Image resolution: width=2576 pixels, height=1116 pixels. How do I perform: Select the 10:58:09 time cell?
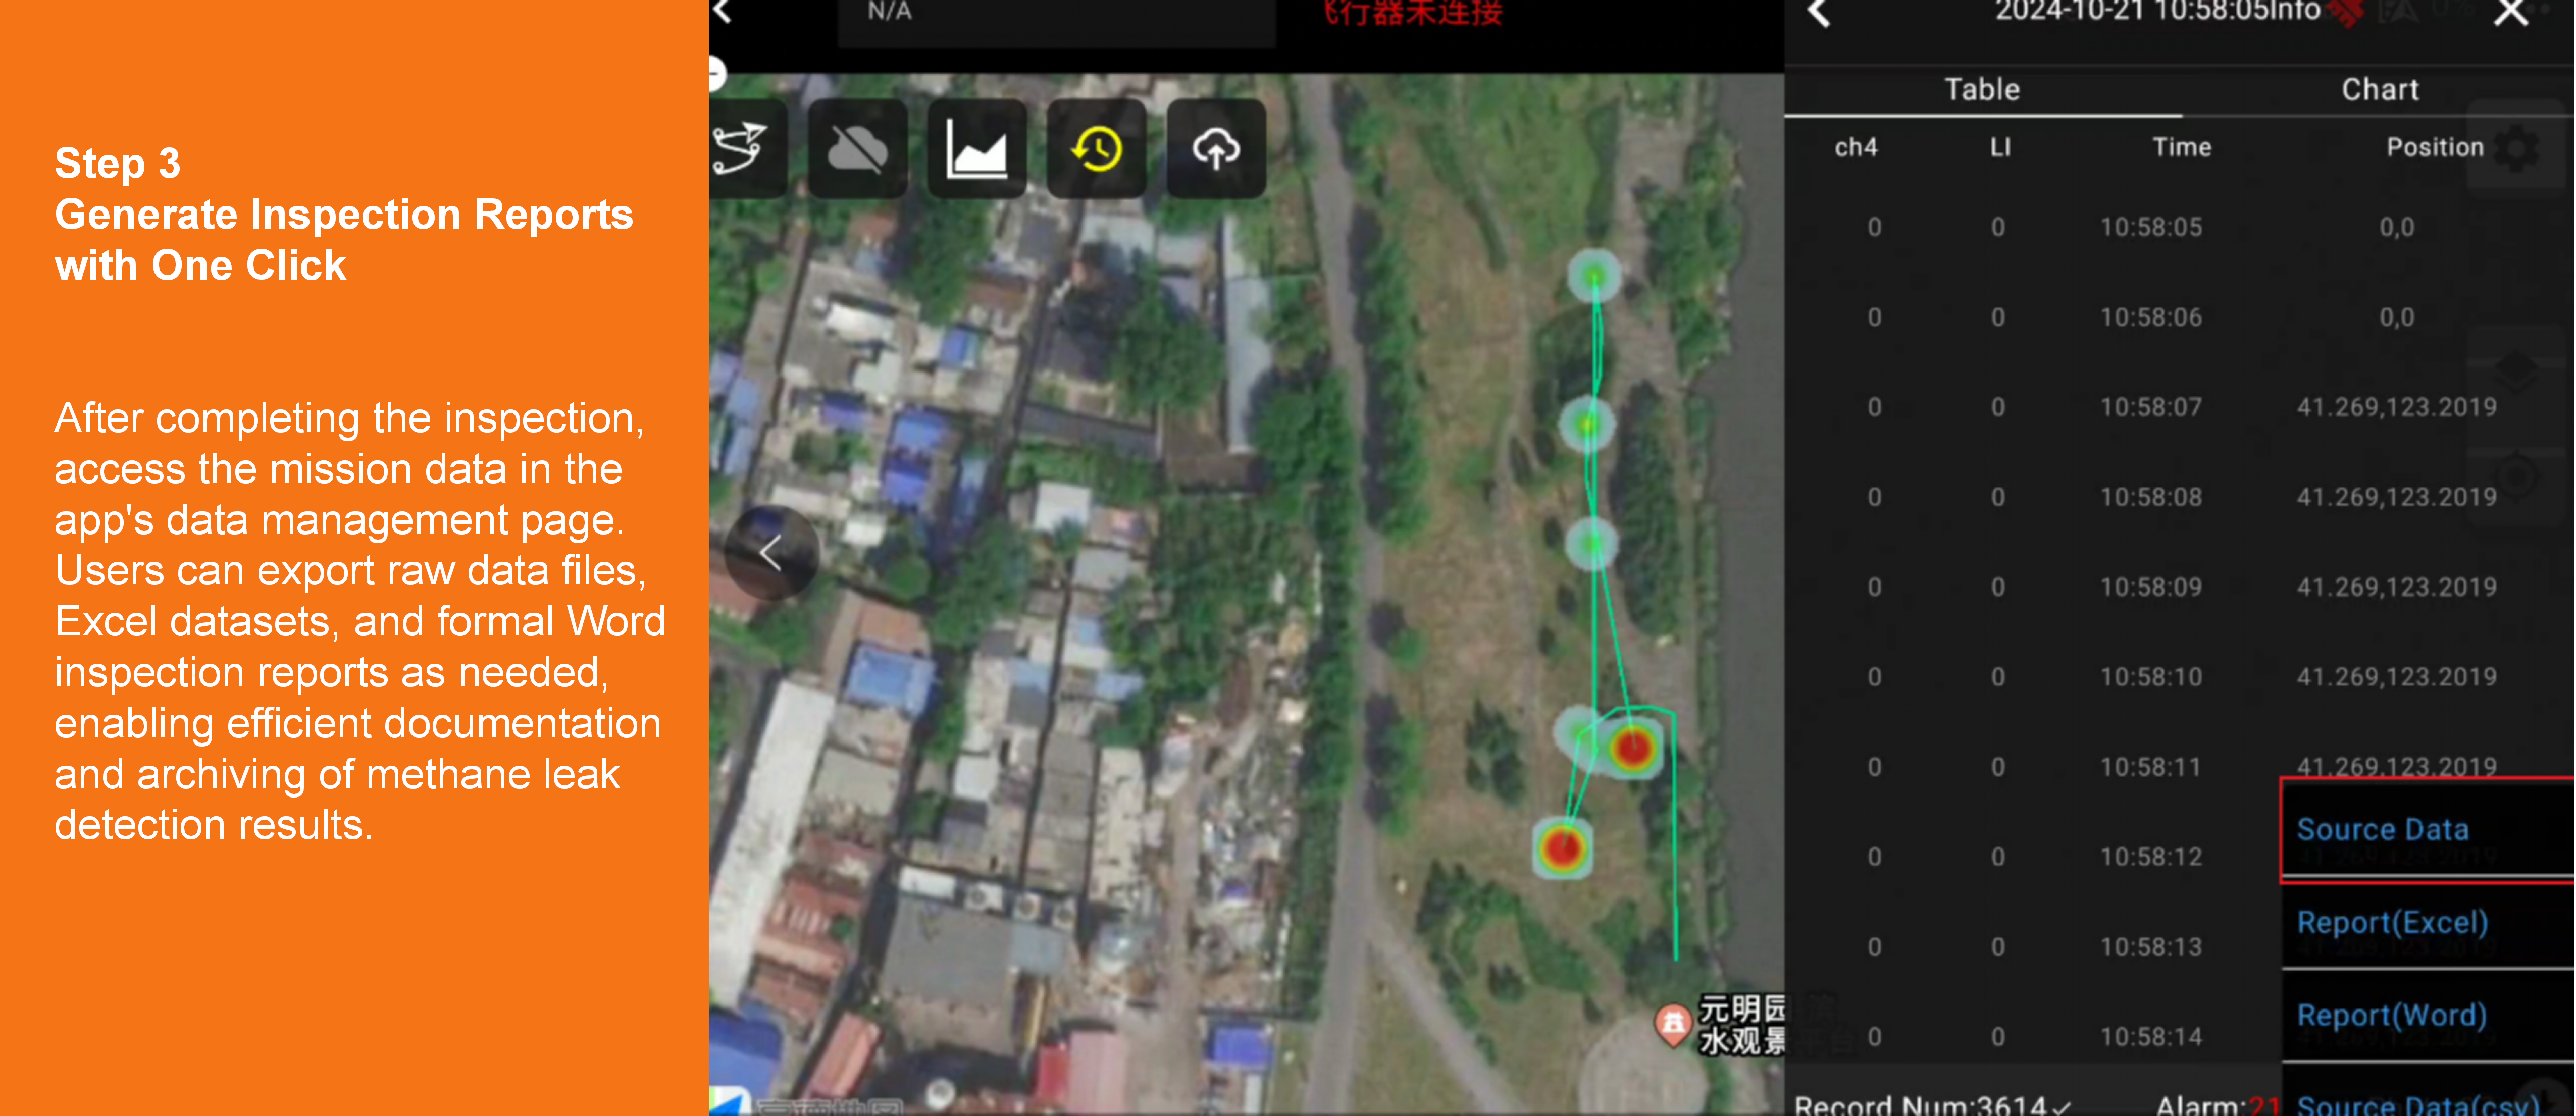pos(2151,587)
